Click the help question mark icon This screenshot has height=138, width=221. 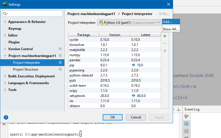point(6,117)
